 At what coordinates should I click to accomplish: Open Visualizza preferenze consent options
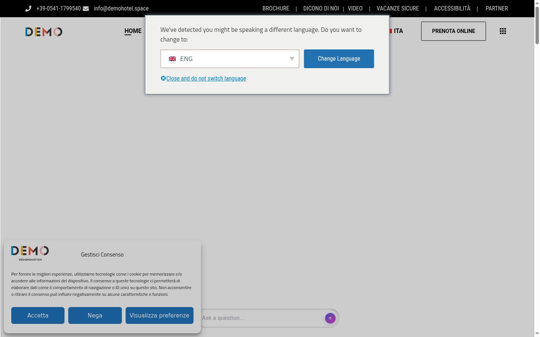click(x=159, y=315)
